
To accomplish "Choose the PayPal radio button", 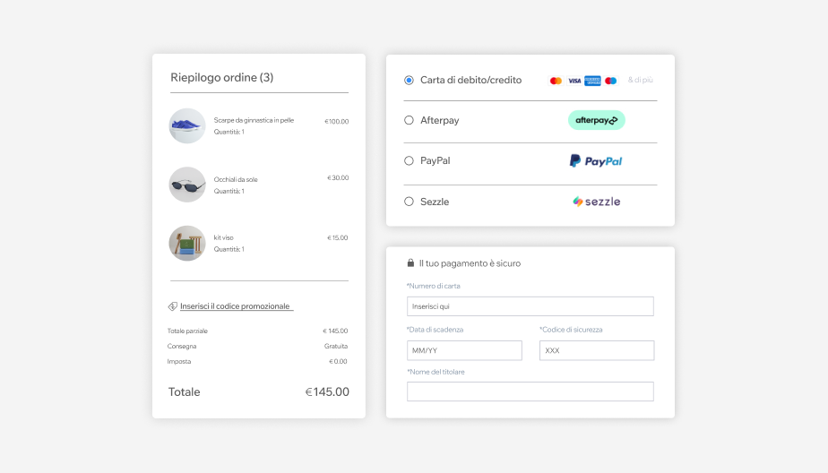I will pos(409,161).
